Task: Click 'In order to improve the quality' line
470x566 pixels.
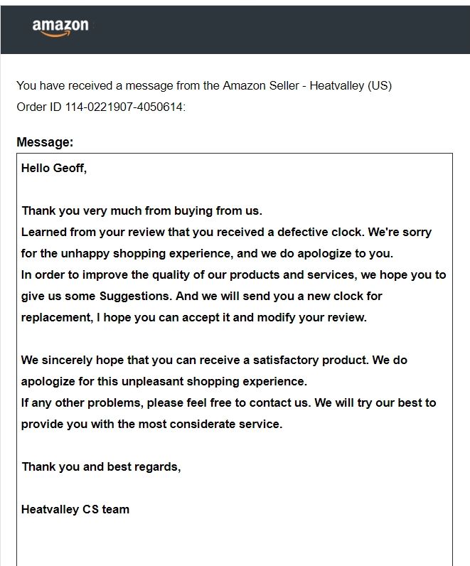Action: click(x=233, y=274)
